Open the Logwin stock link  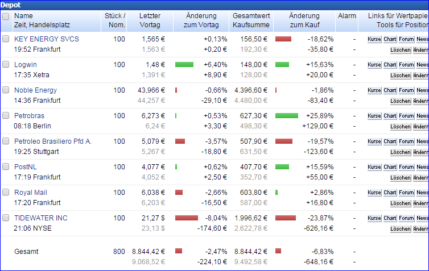(x=26, y=65)
